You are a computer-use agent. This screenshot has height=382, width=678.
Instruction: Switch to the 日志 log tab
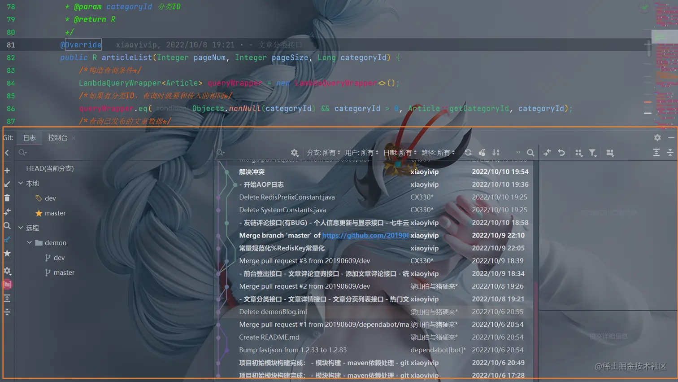[x=30, y=138]
